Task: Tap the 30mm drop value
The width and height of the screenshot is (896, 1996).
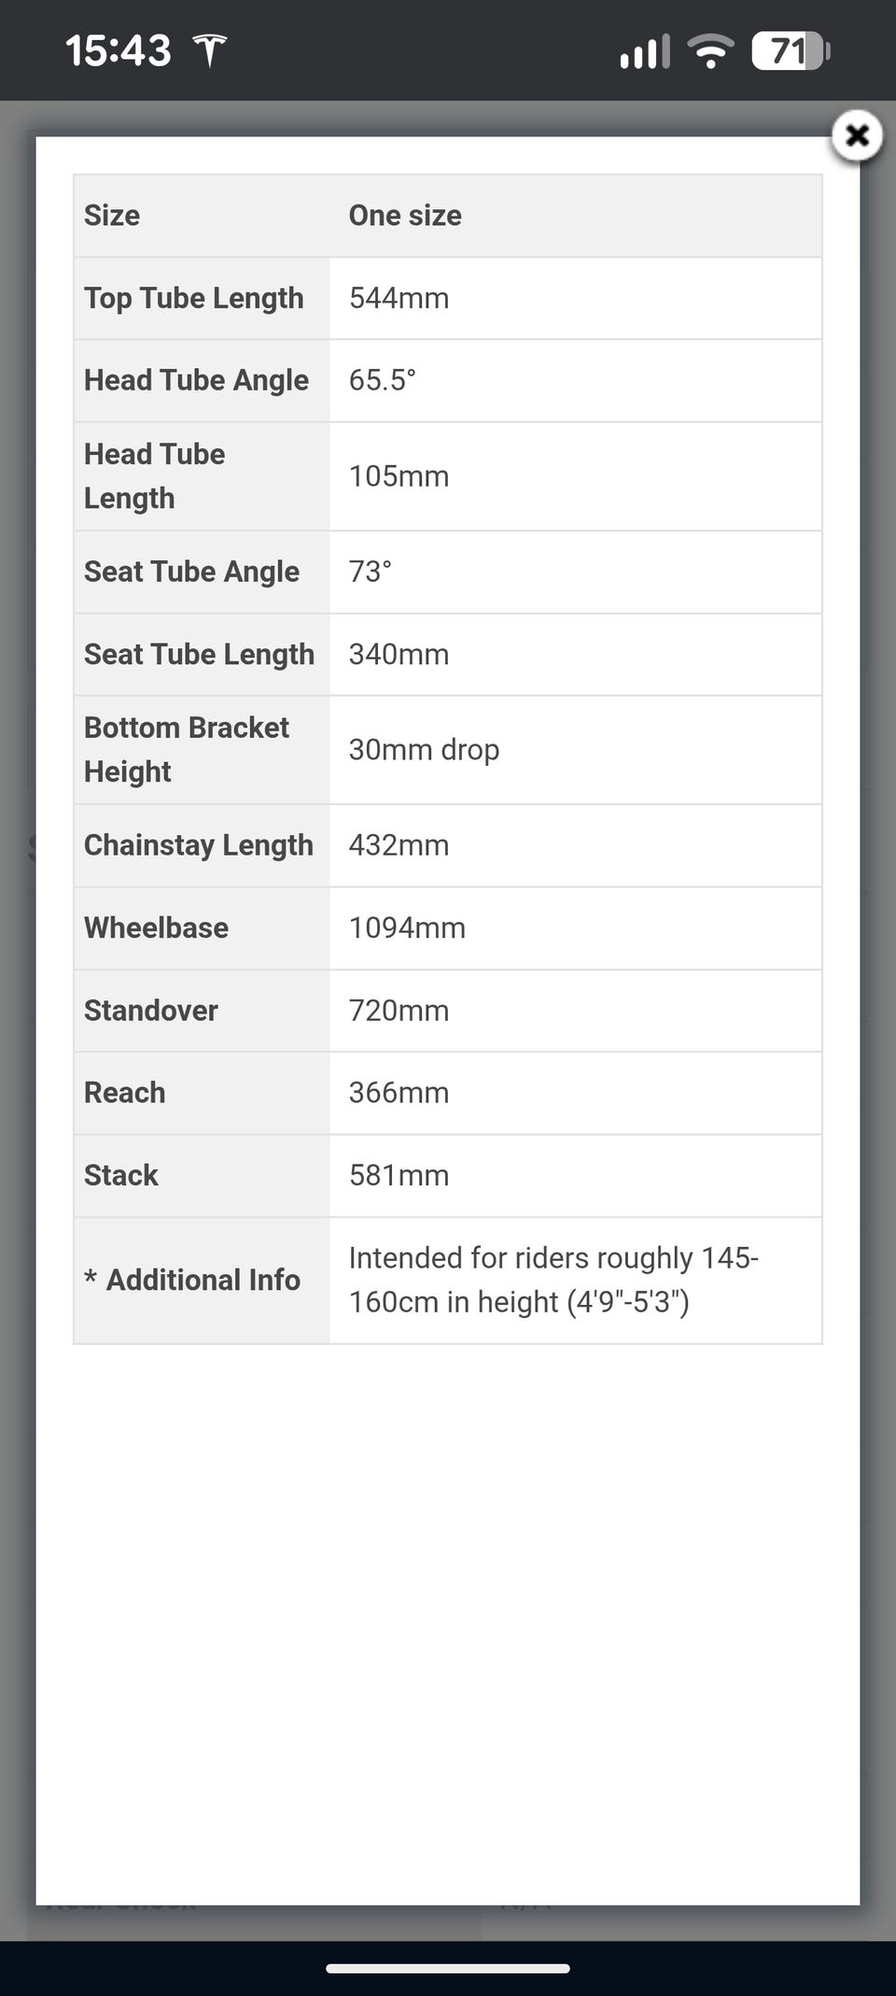Action: pyautogui.click(x=424, y=750)
